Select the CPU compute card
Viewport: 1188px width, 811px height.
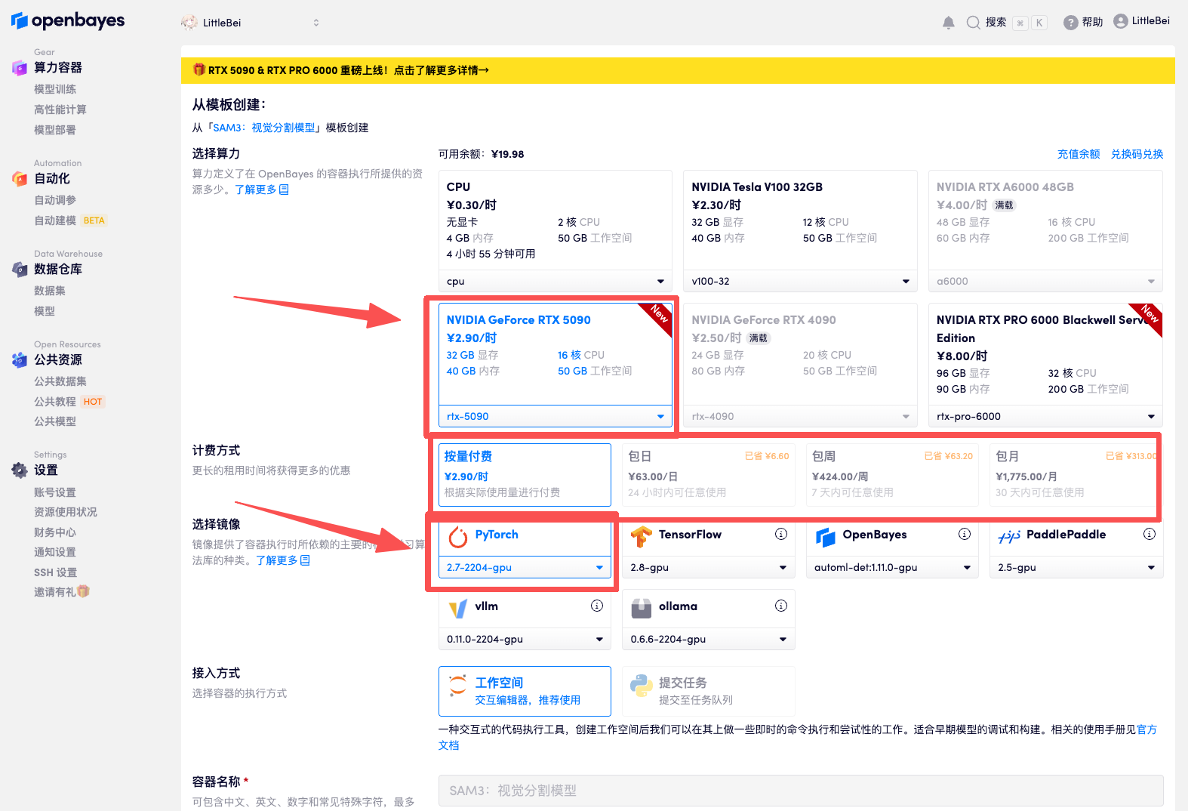coord(556,220)
